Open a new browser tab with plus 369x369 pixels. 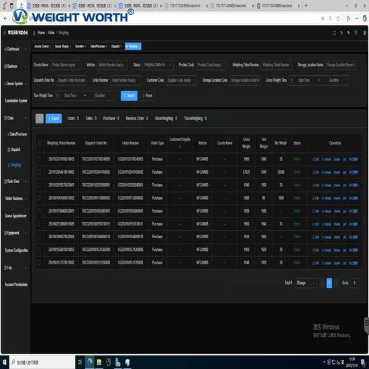[x=306, y=5]
